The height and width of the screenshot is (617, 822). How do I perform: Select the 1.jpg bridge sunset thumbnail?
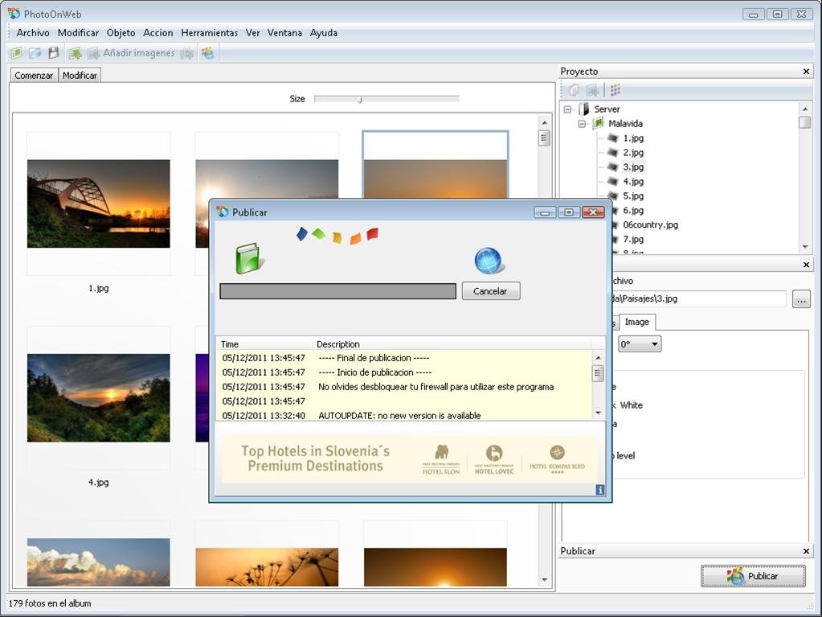tap(99, 204)
